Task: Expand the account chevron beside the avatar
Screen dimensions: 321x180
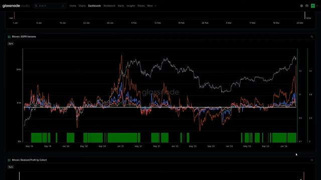Action: (317, 5)
